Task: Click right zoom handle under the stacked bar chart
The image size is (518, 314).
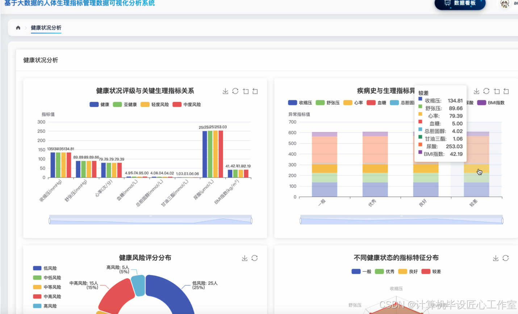Action: pos(502,221)
